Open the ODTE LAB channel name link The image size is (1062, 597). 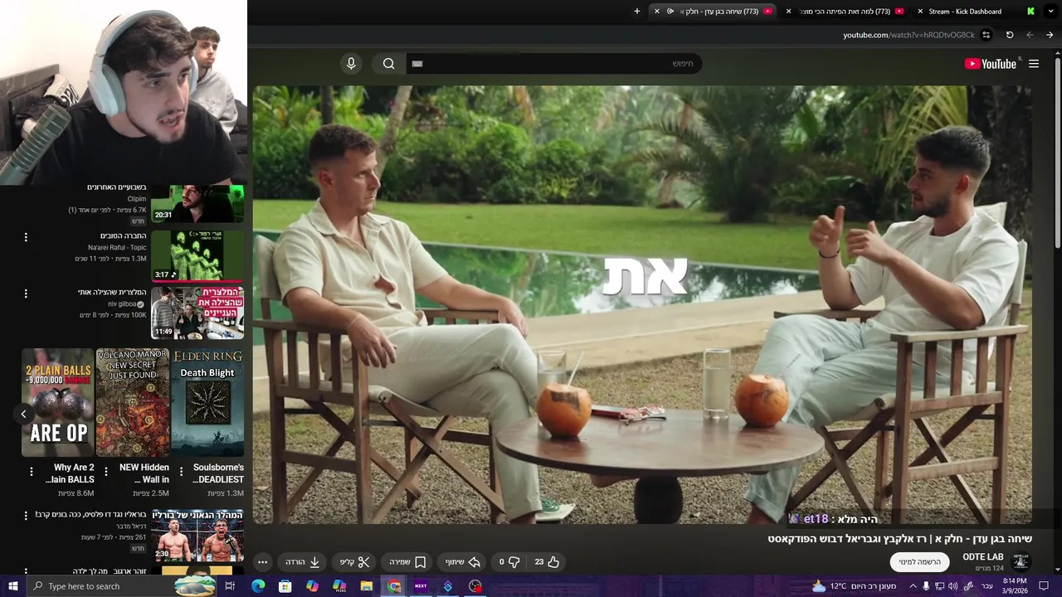pos(982,557)
